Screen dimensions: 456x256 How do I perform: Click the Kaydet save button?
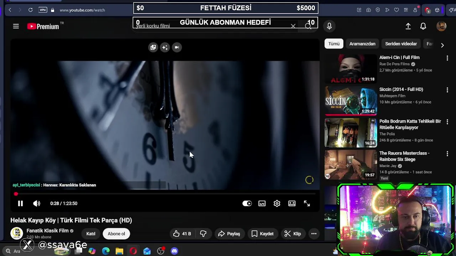pos(263,234)
